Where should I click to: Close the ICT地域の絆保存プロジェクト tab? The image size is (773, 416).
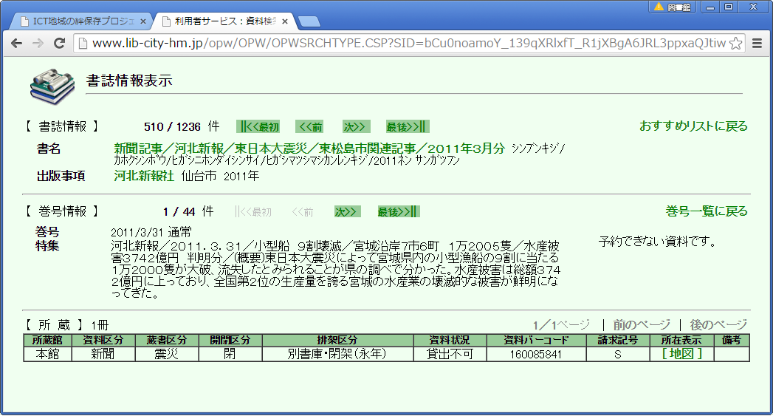(x=143, y=21)
